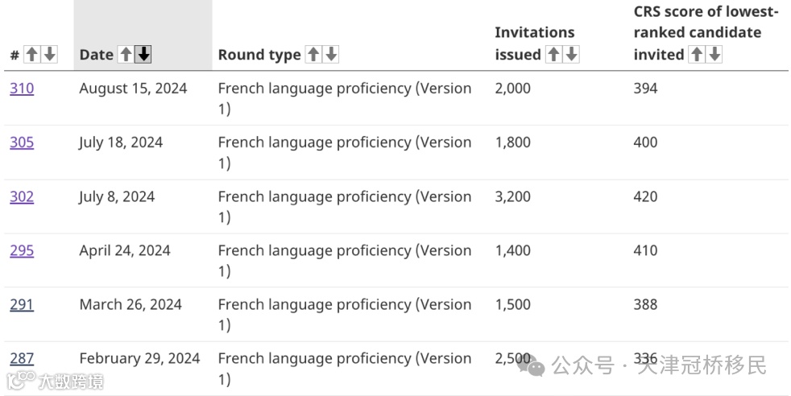
Task: Click the Round type column header
Action: 259,55
